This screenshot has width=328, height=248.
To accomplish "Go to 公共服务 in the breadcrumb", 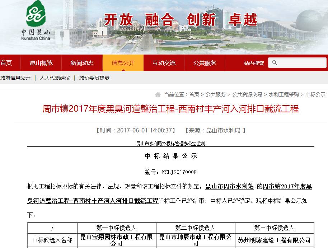I will (215, 95).
